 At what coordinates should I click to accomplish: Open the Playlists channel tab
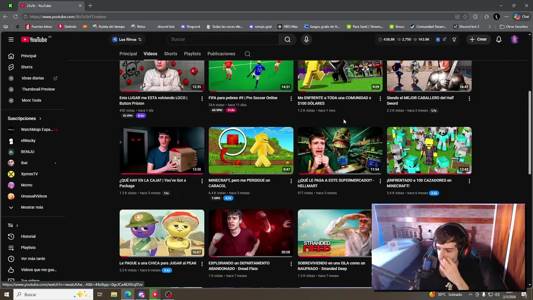(192, 54)
